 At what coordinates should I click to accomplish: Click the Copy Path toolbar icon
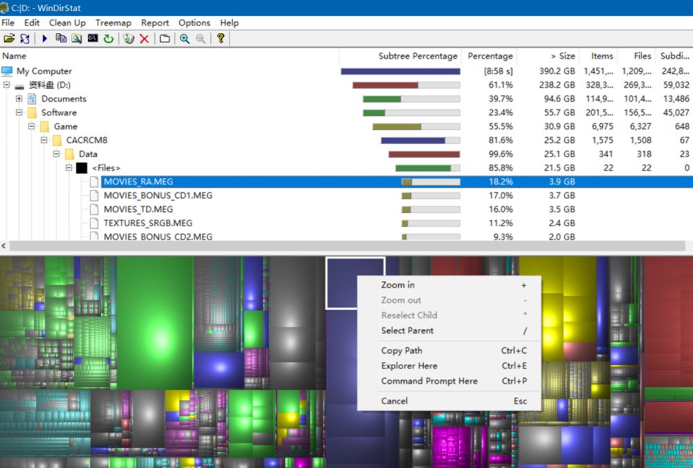pyautogui.click(x=61, y=39)
